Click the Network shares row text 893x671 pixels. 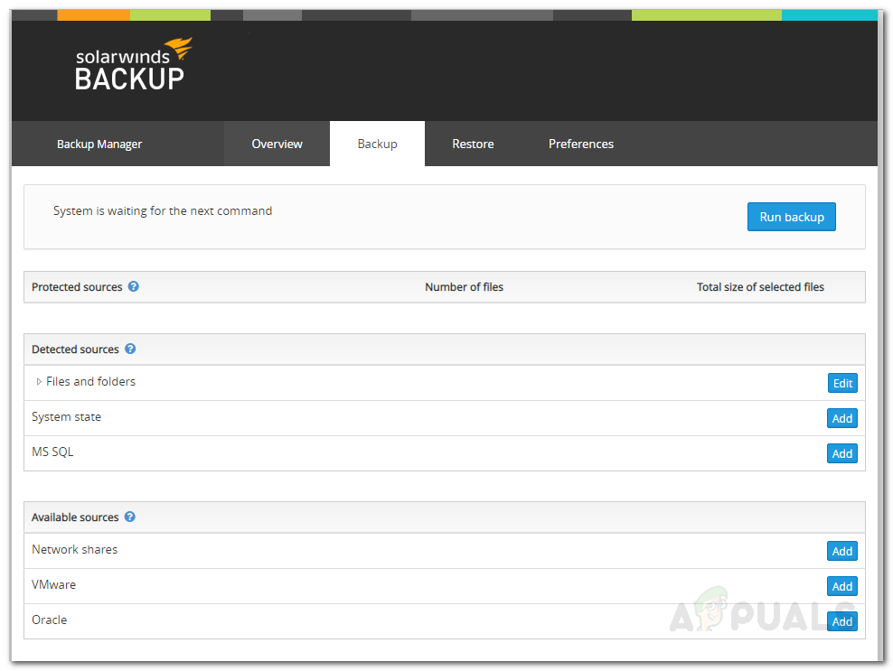[x=75, y=549]
